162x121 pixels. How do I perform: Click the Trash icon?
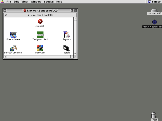(153, 115)
